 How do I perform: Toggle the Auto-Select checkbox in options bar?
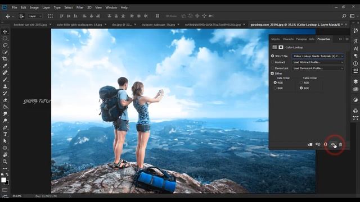coord(21,16)
